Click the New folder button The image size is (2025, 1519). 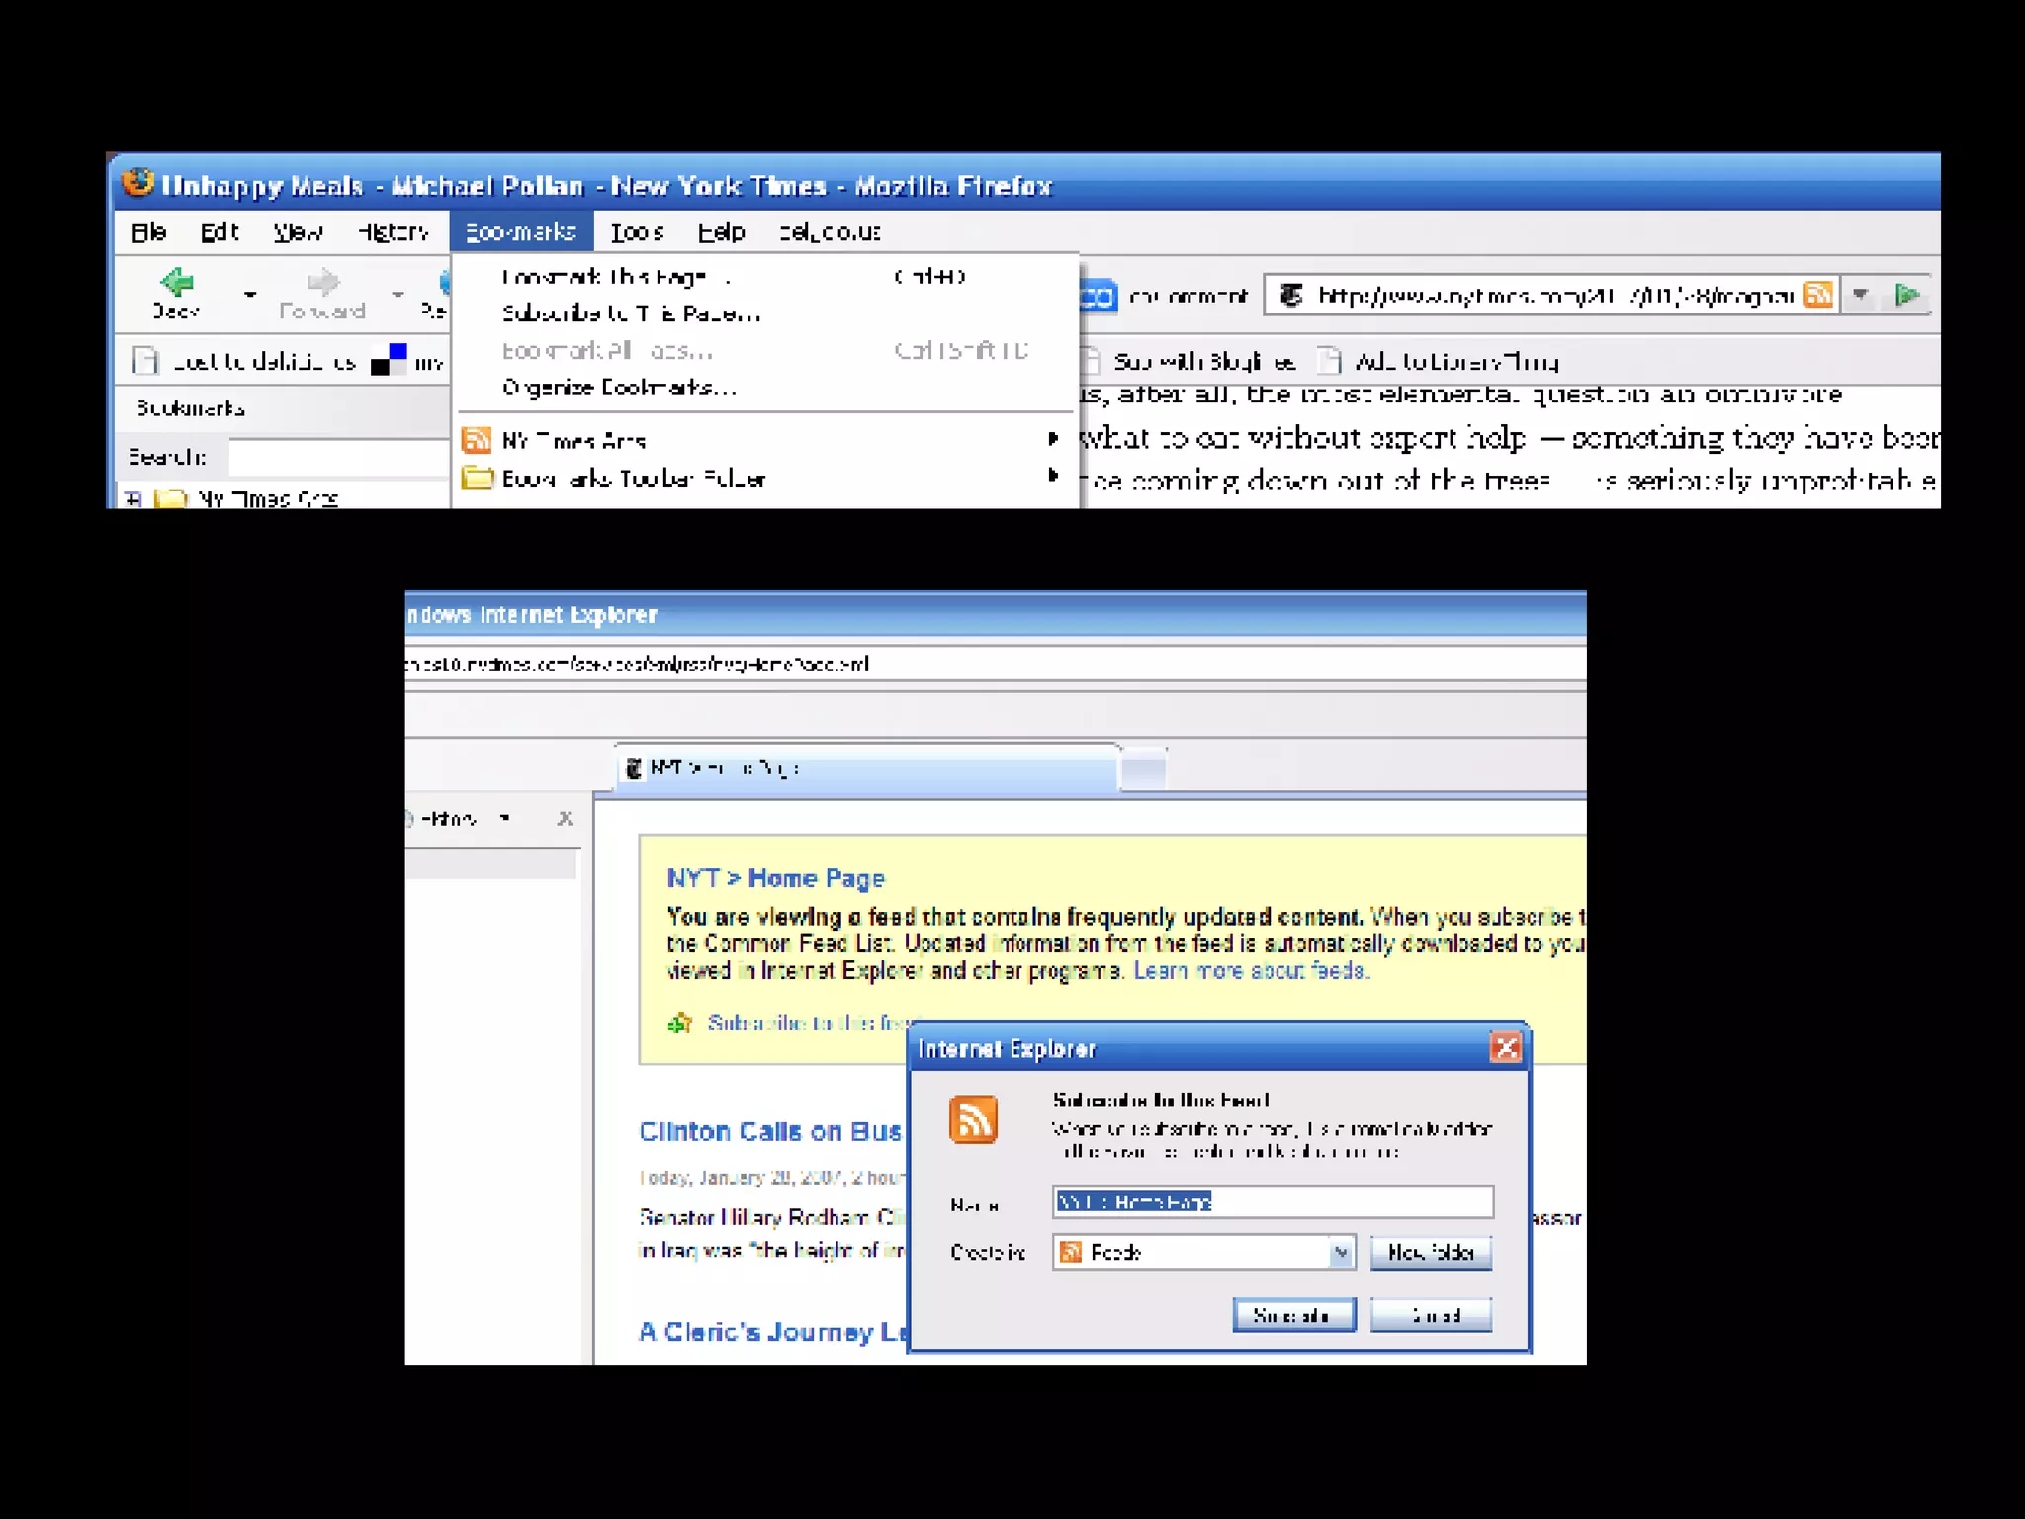pos(1431,1253)
